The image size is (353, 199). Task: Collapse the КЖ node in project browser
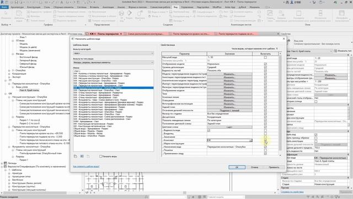[6, 93]
